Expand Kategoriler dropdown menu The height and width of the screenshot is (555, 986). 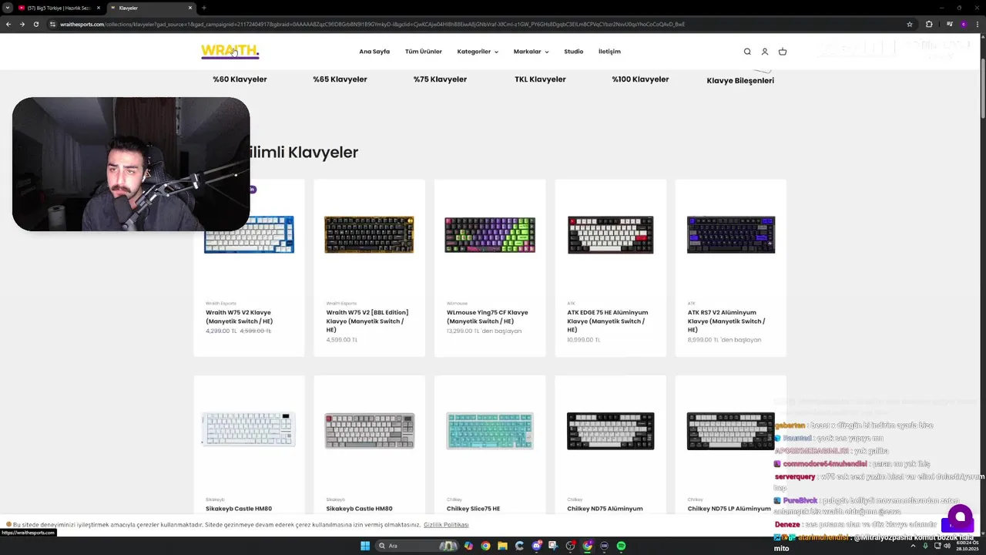(x=478, y=52)
